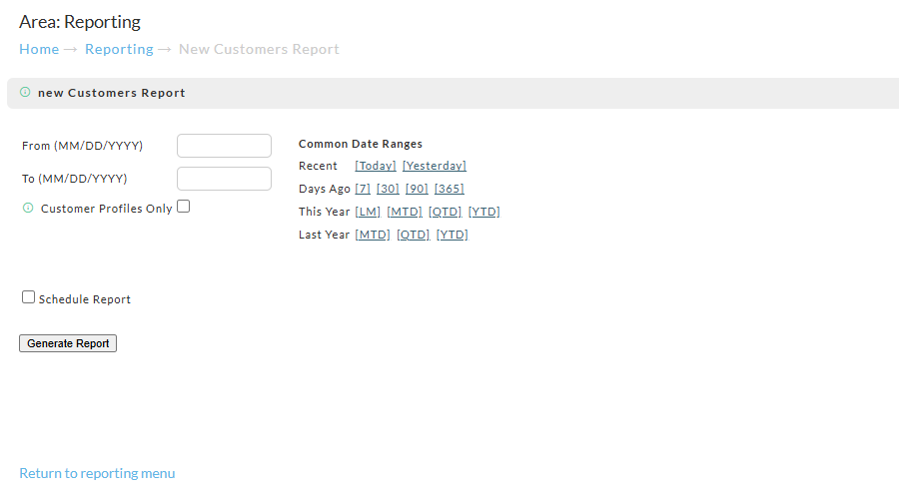
Task: Click the Last Year row label
Action: tap(324, 235)
